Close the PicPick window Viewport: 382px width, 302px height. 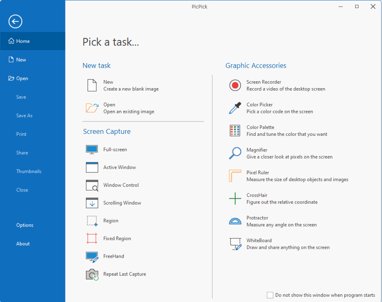coord(373,7)
